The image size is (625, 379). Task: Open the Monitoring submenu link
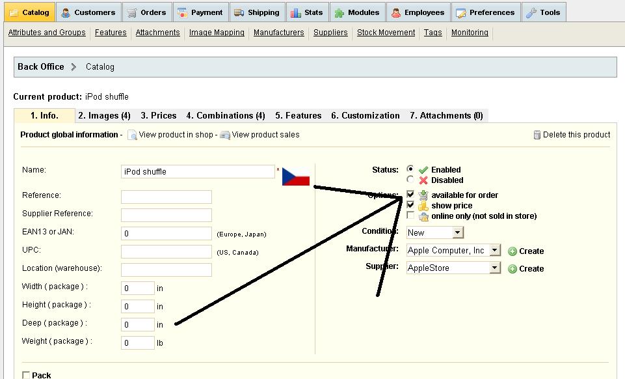coord(470,33)
